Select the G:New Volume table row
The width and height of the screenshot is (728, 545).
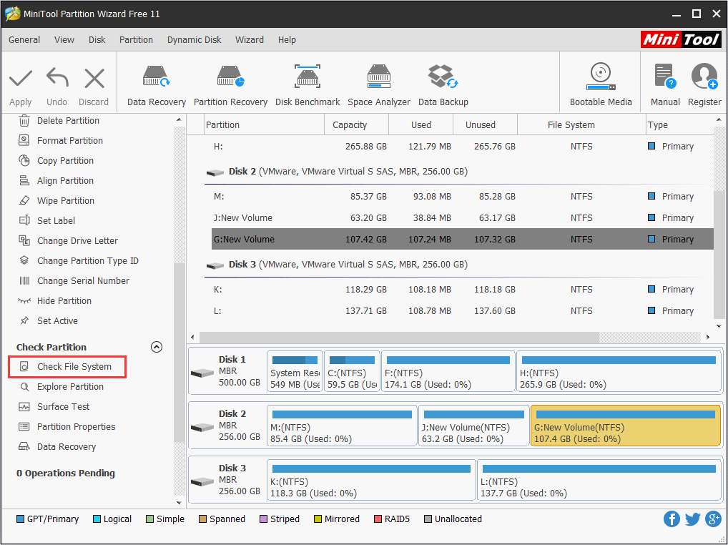coord(463,239)
